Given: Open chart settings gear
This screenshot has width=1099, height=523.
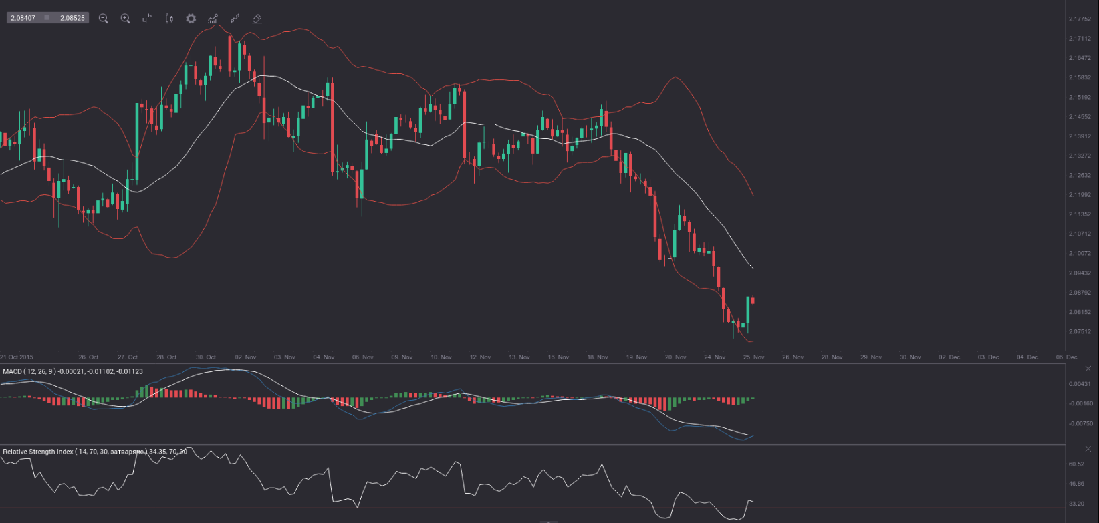Looking at the screenshot, I should coord(191,19).
